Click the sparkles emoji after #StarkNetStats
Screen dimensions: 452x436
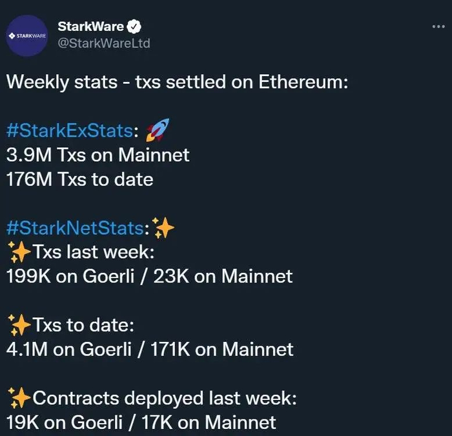pos(165,228)
